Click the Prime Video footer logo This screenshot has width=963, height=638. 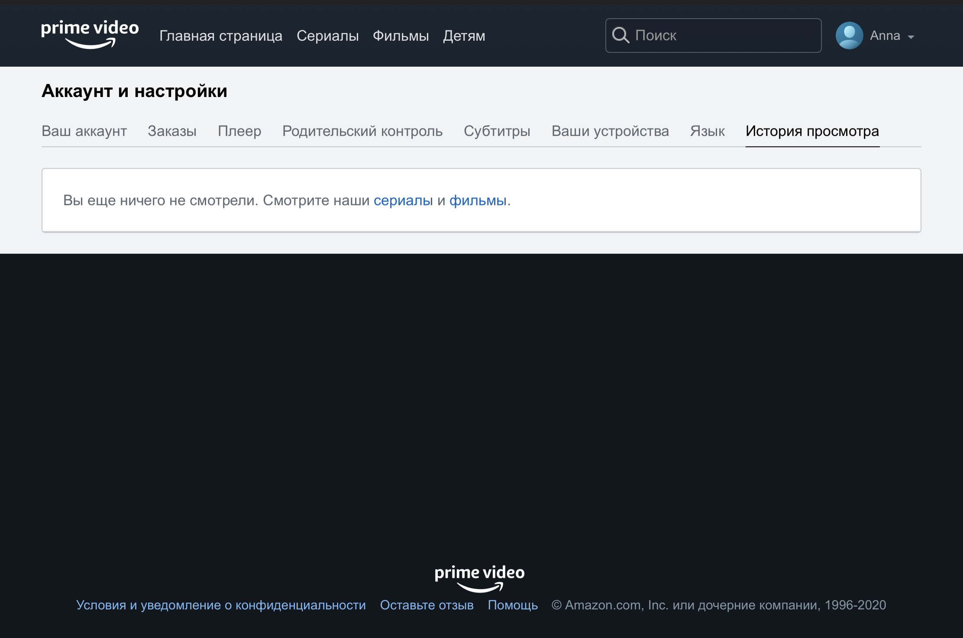pyautogui.click(x=479, y=578)
